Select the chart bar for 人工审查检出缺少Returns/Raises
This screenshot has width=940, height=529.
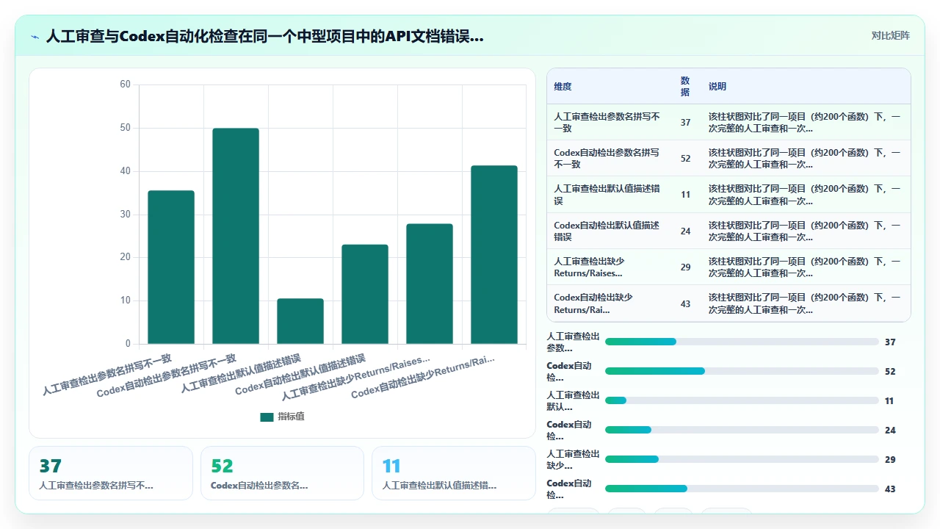coord(430,284)
